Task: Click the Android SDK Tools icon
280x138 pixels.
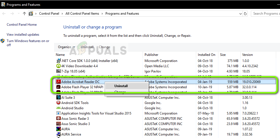Action: [59, 103]
